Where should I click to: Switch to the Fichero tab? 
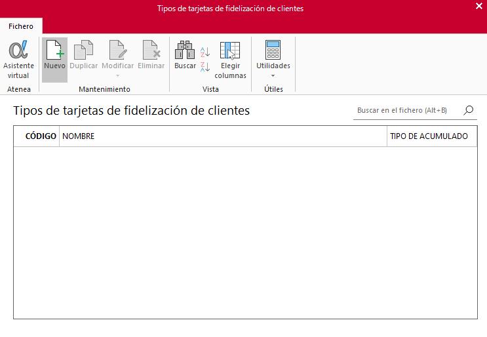21,26
